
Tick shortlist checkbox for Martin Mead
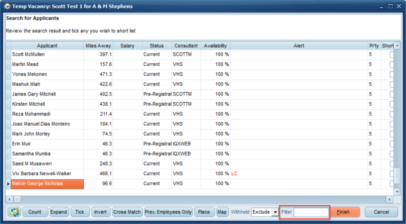pos(391,64)
